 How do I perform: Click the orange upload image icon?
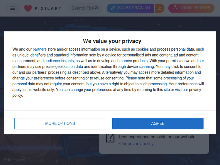click(160, 8)
